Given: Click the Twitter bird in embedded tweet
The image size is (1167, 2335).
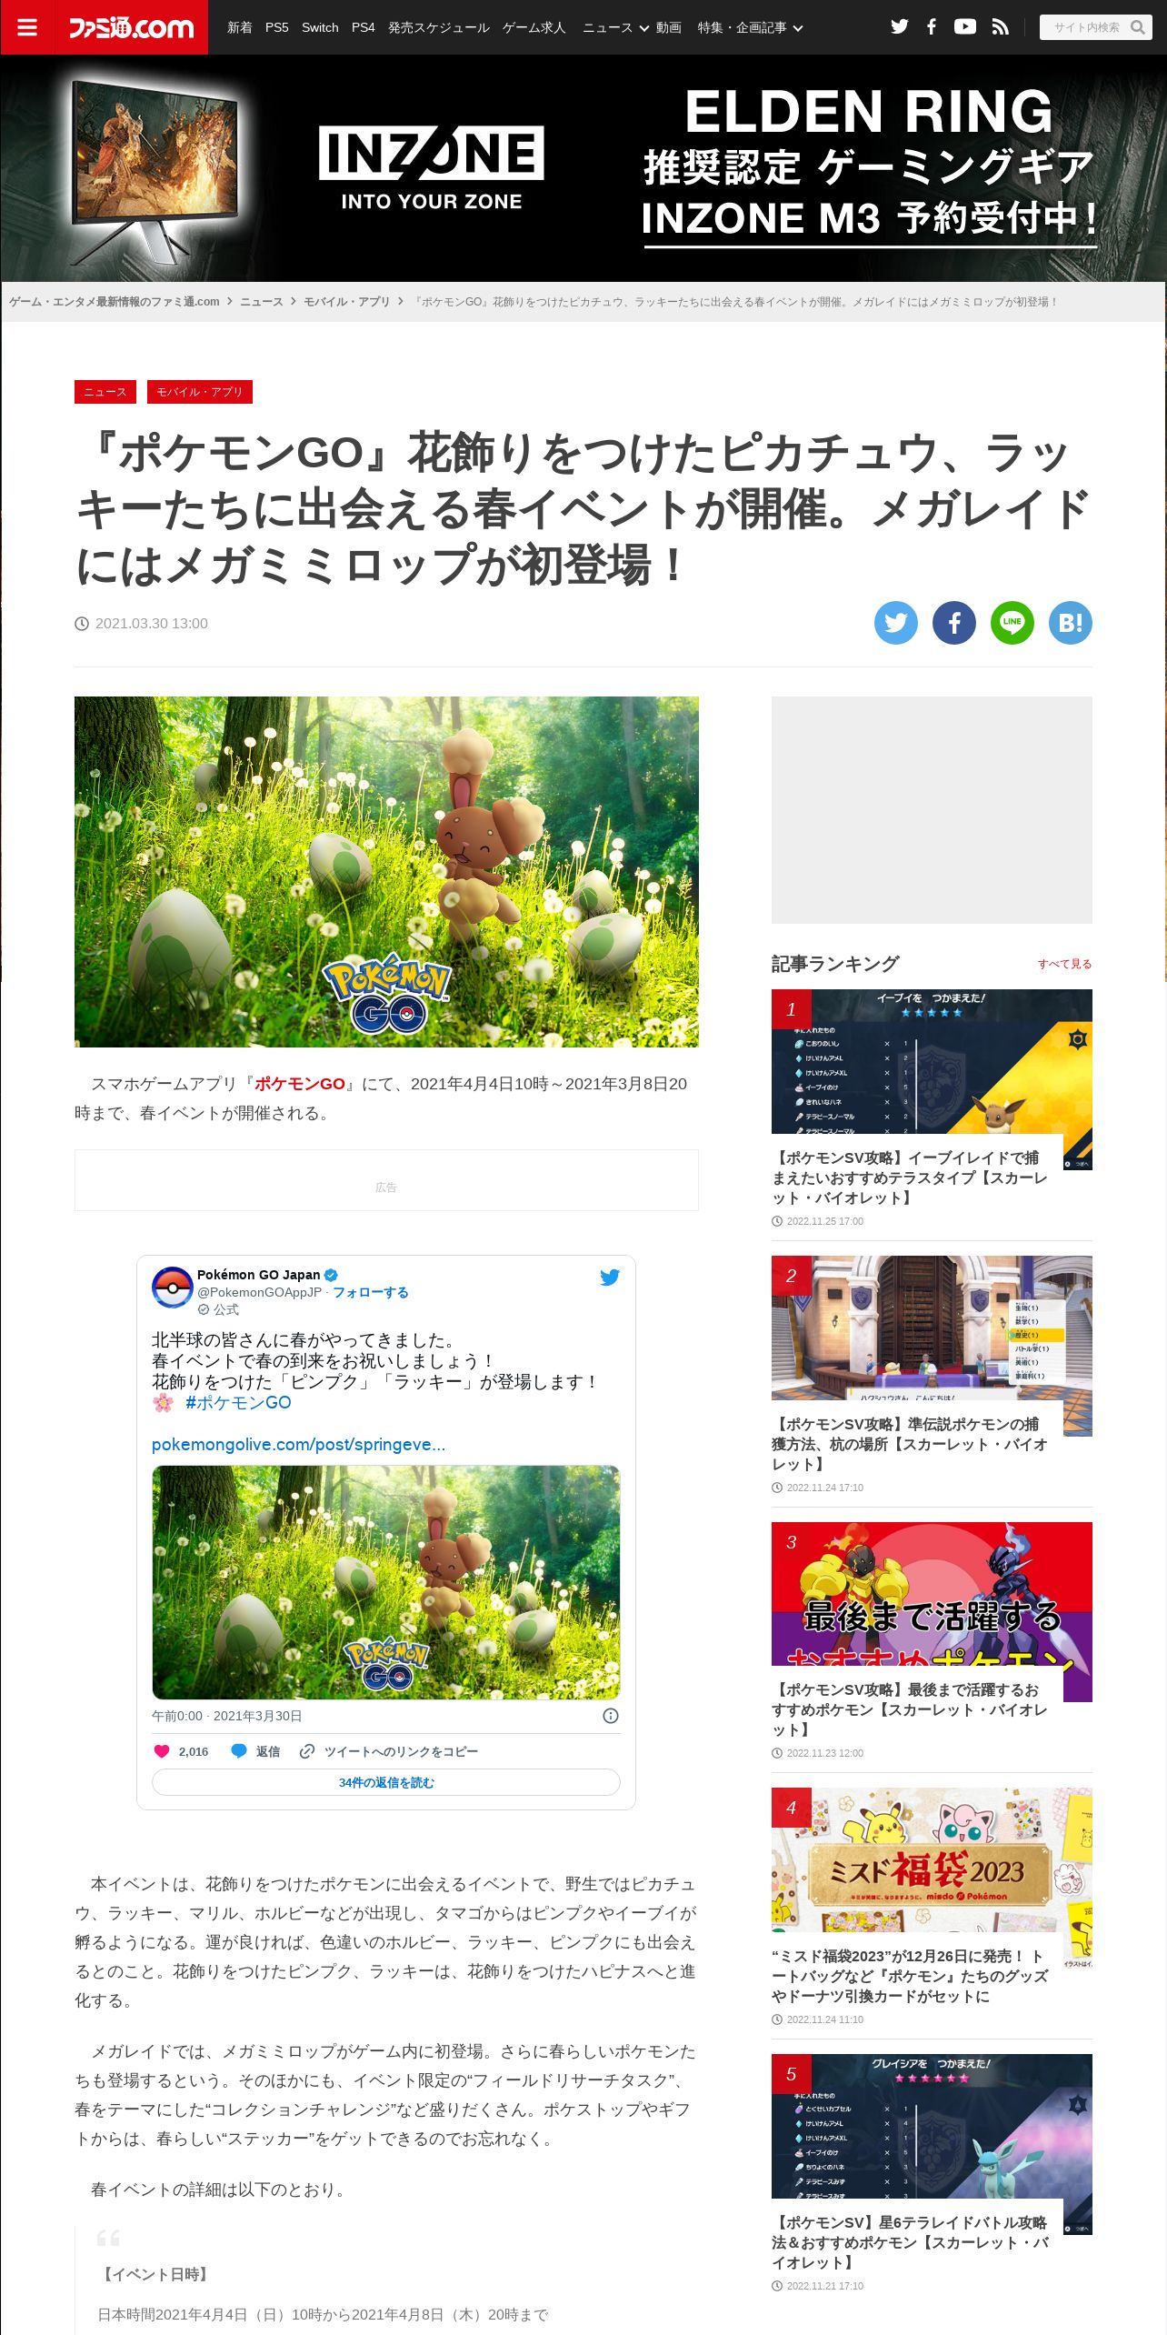Looking at the screenshot, I should point(610,1278).
